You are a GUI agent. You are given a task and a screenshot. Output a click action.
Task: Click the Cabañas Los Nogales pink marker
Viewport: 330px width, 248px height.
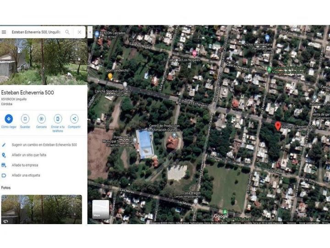coord(194,54)
